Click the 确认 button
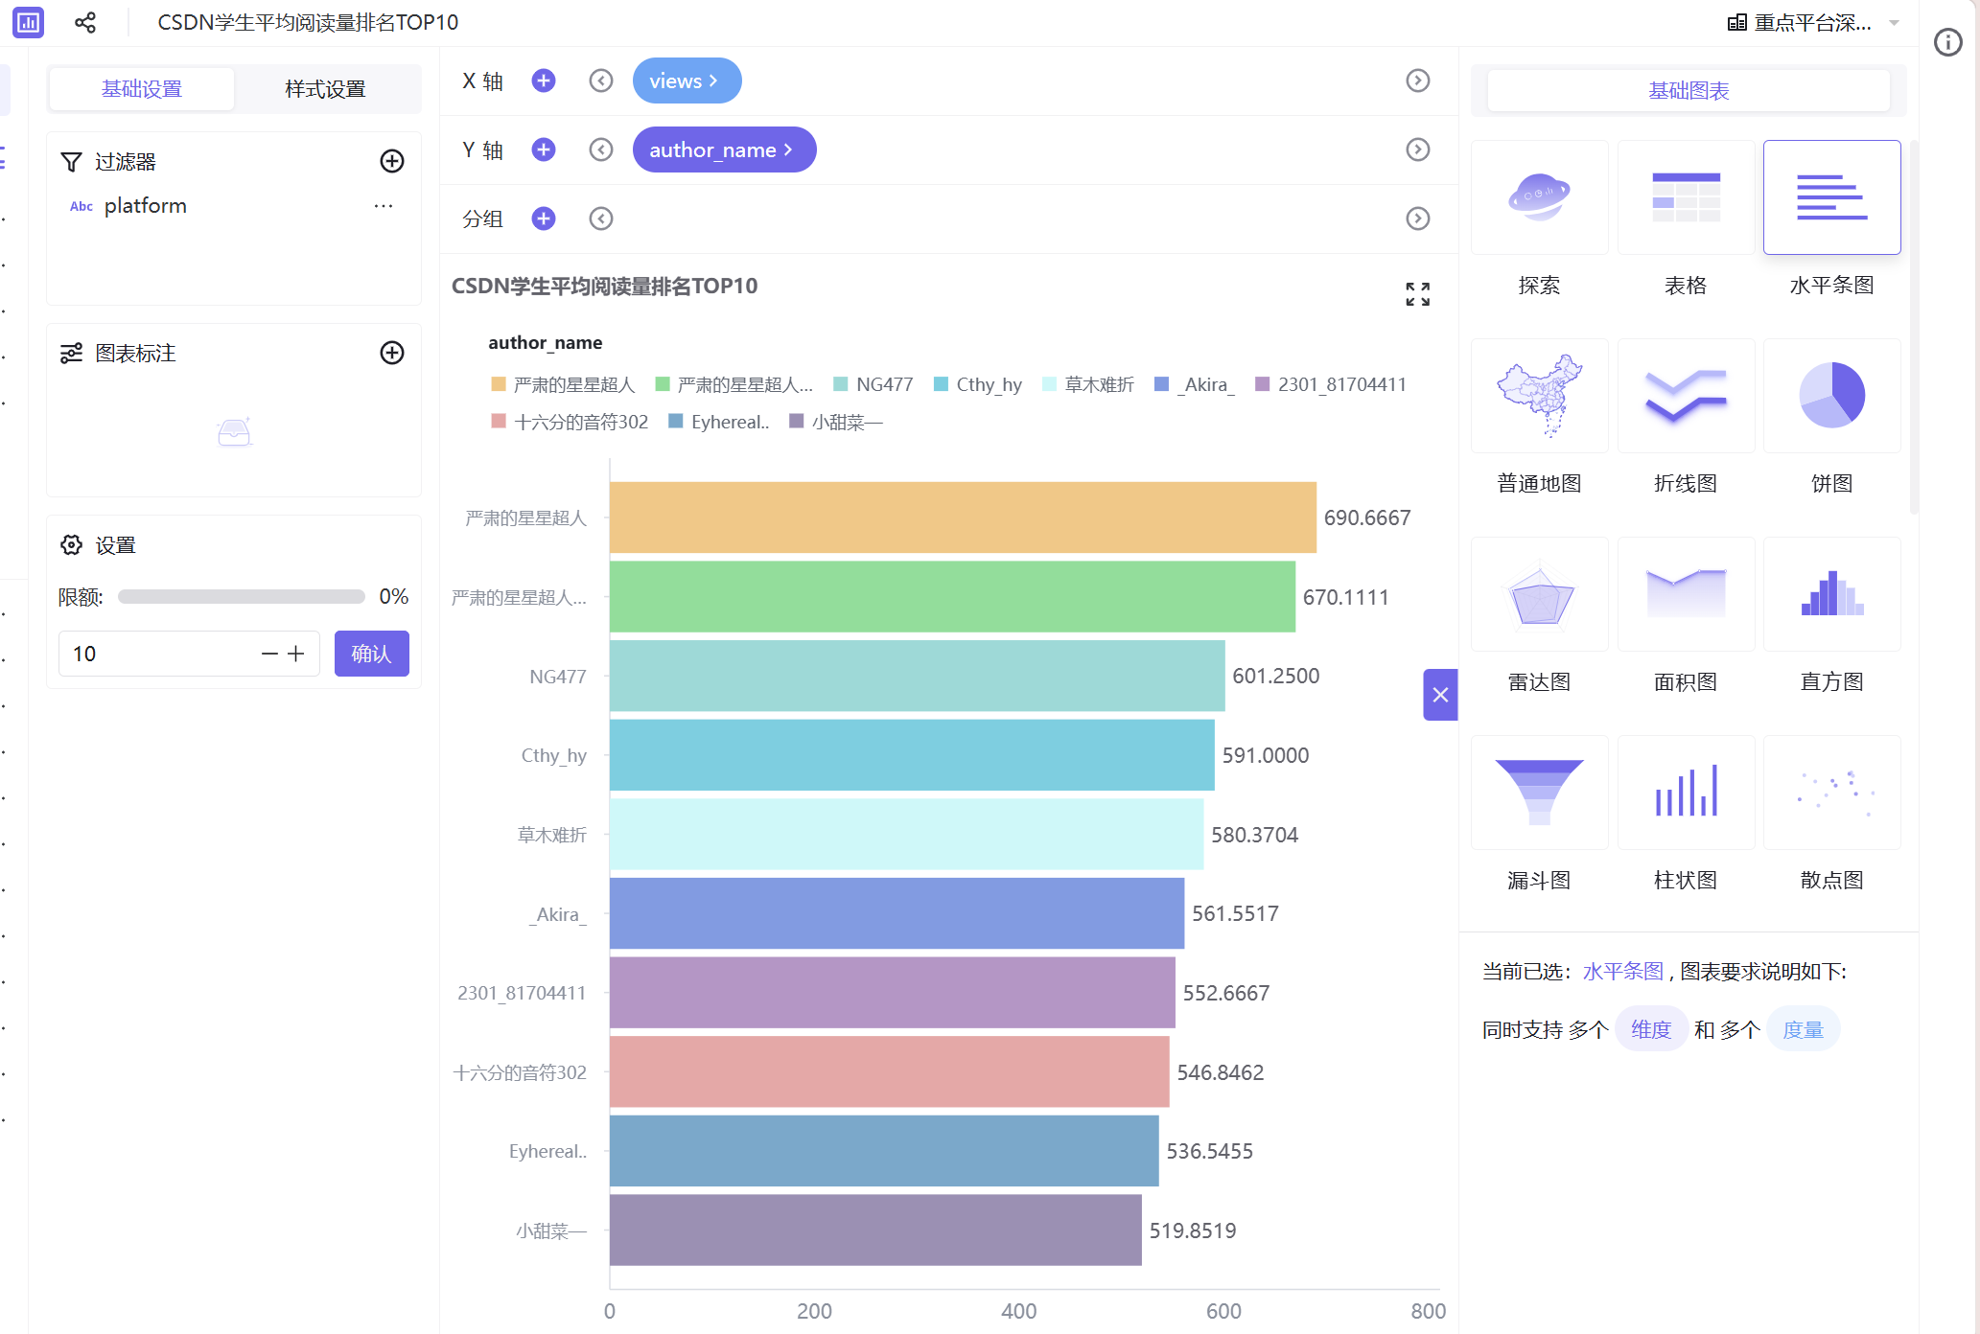 point(371,654)
